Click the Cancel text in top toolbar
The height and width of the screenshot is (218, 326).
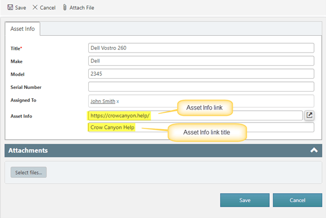pyautogui.click(x=48, y=8)
